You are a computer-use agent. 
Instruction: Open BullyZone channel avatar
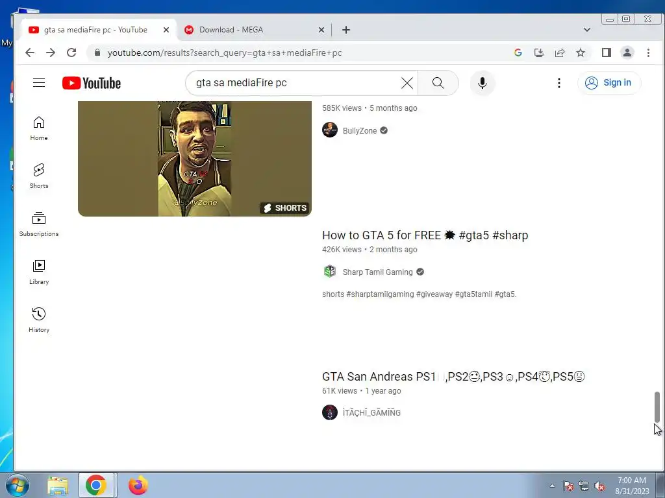tap(330, 130)
